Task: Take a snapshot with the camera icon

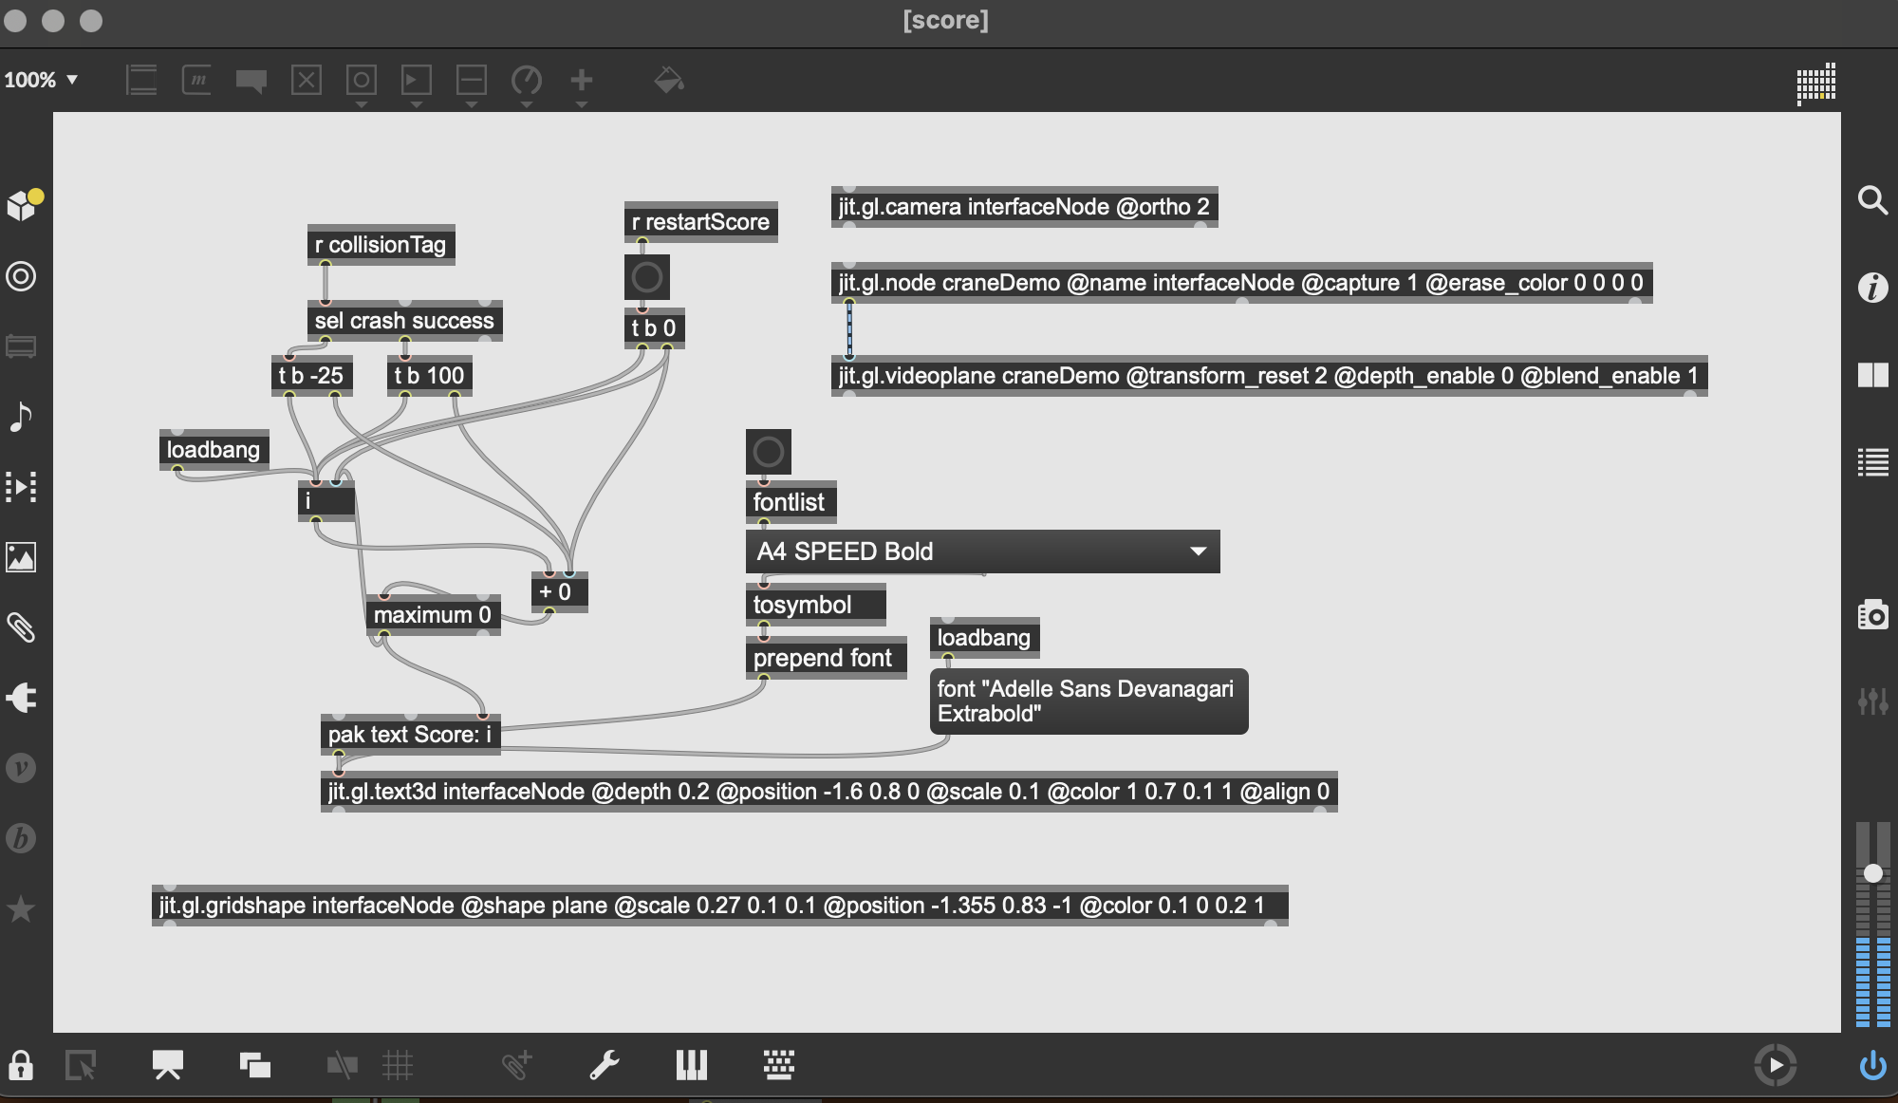Action: (x=1872, y=615)
